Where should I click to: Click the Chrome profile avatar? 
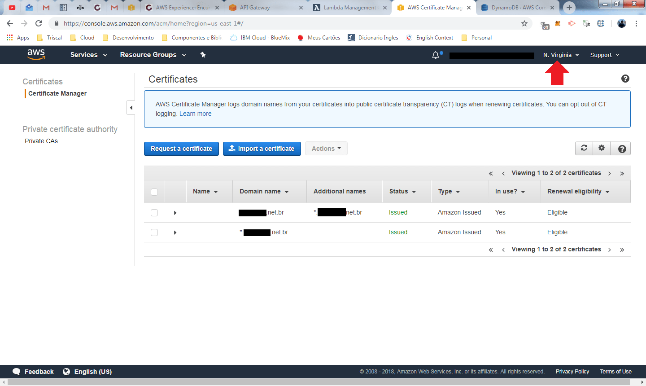[x=622, y=23]
